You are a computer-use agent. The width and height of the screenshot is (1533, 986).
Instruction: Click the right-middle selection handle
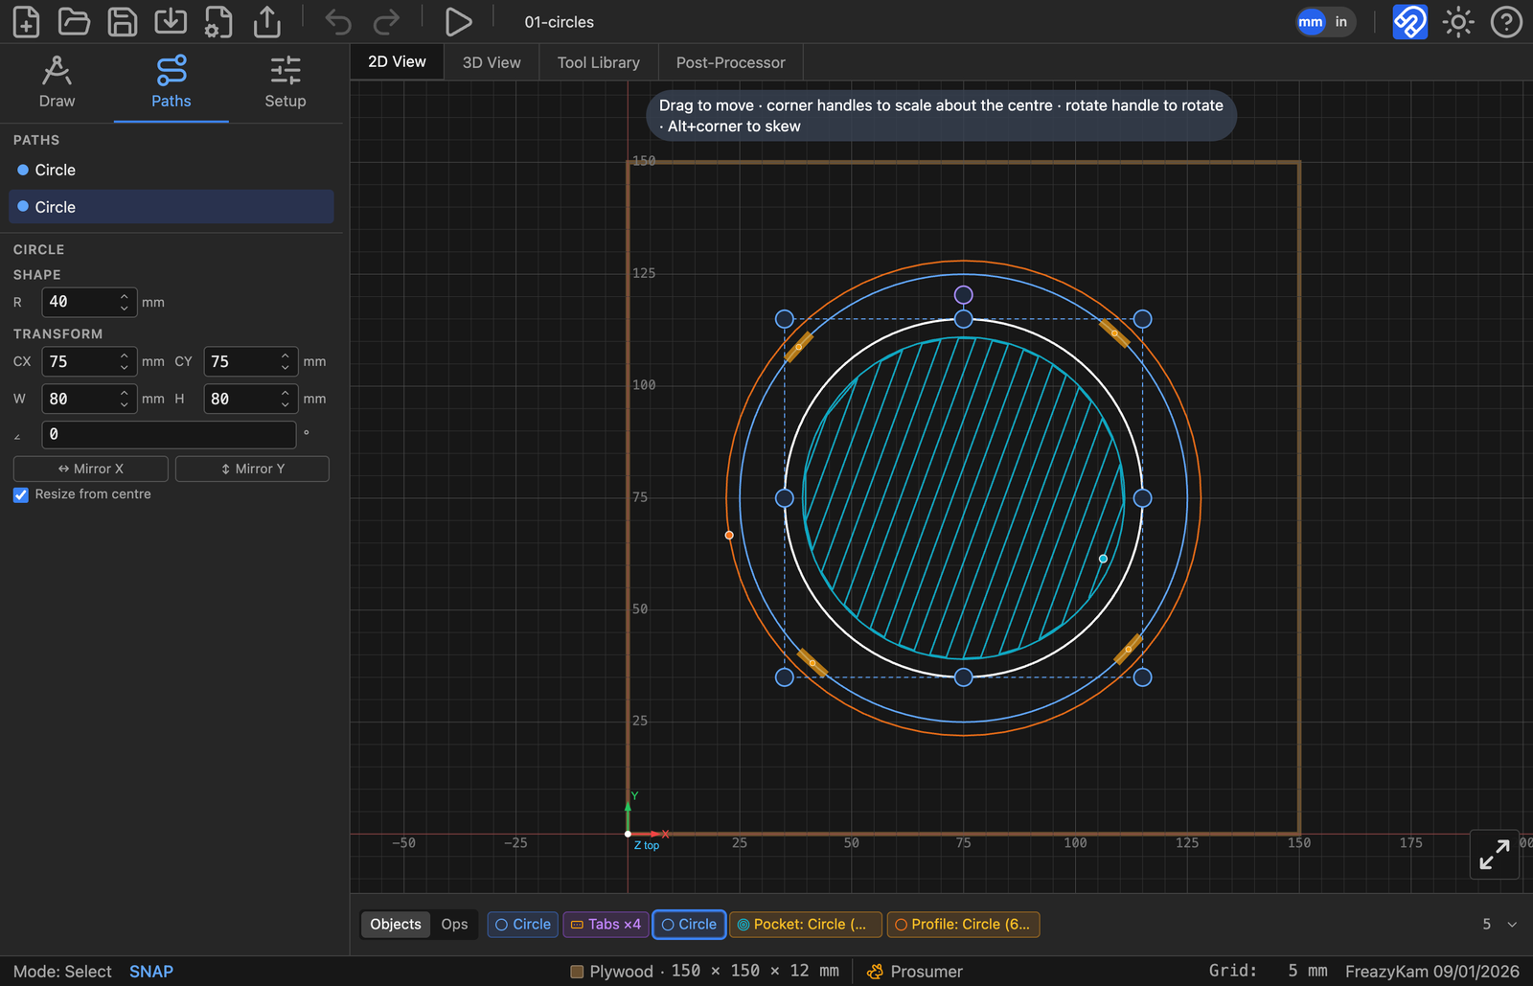(1143, 498)
